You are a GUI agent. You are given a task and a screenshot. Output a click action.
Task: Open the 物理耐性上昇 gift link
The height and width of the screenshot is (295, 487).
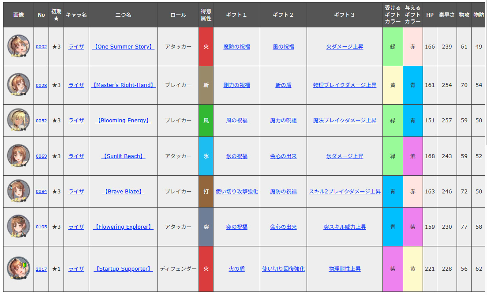click(345, 269)
